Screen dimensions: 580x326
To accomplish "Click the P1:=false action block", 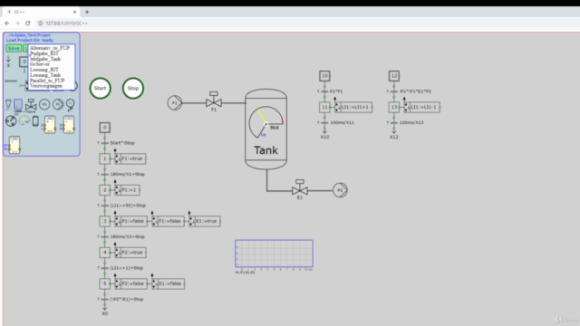I will point(130,221).
